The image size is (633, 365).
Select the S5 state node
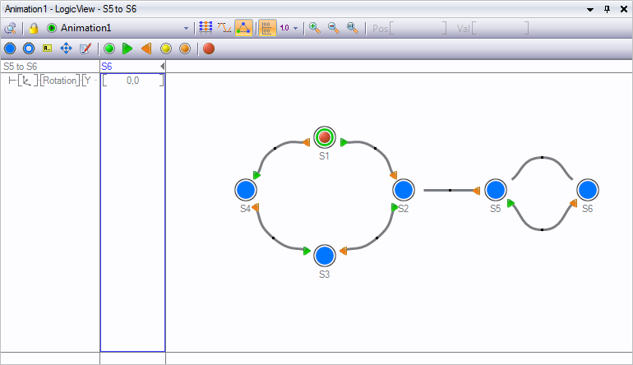495,190
